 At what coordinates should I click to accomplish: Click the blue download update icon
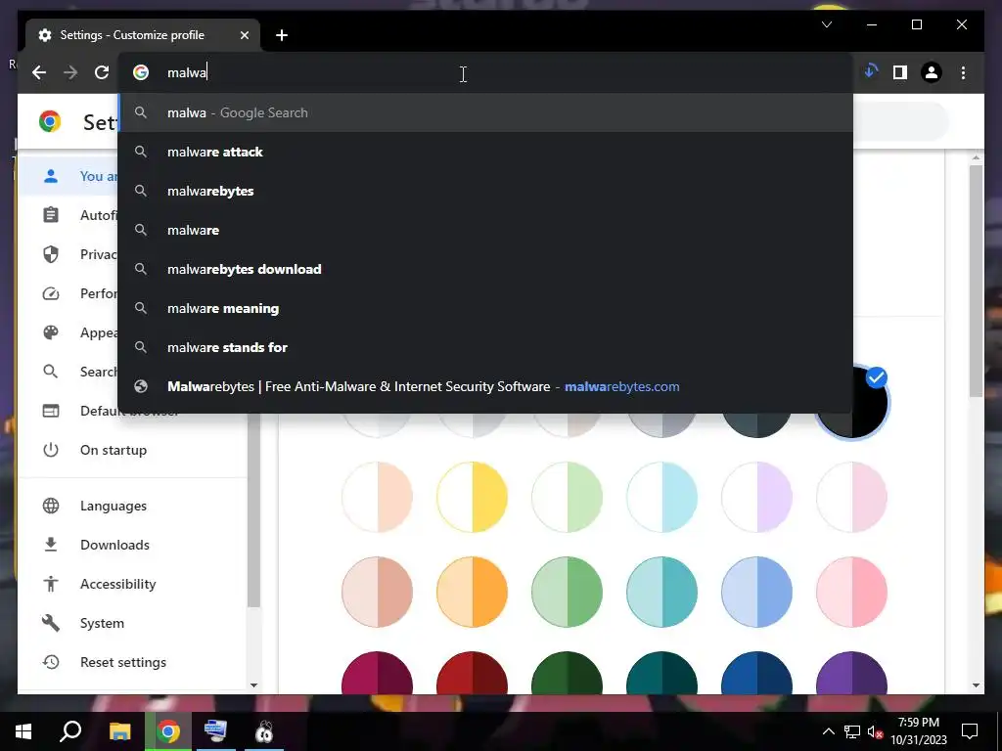point(870,71)
